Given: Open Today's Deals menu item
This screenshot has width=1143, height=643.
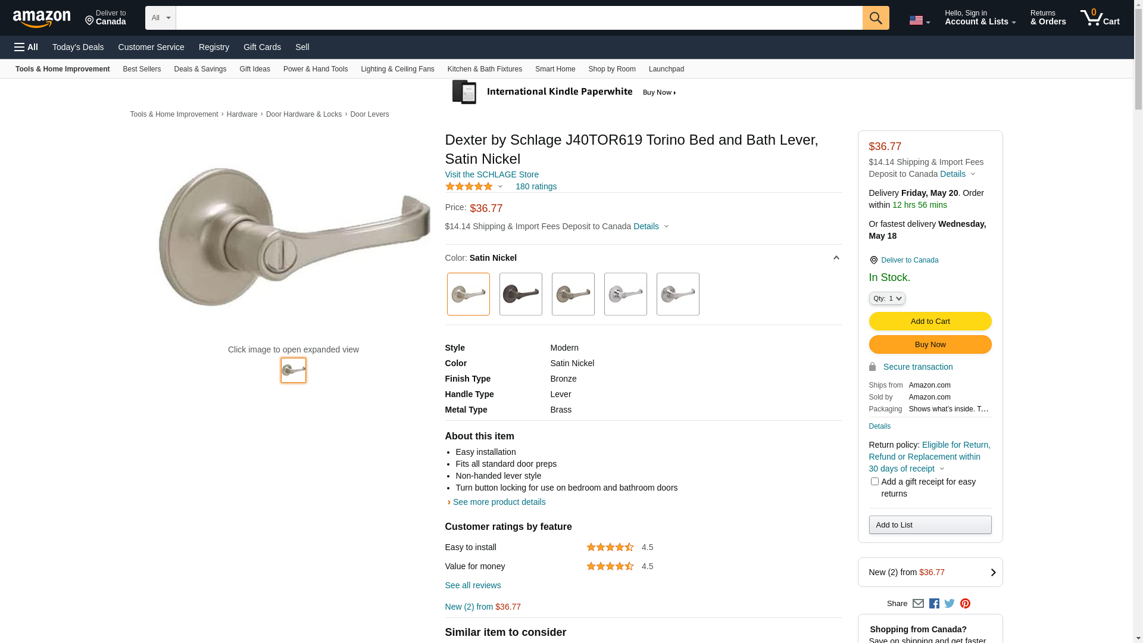Looking at the screenshot, I should [x=78, y=47].
